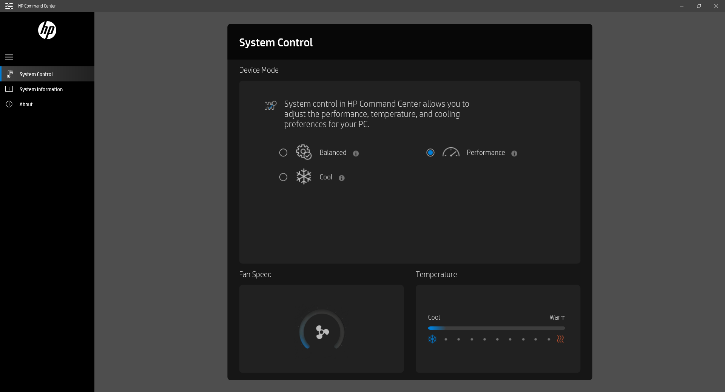Close the HP Command Center window

pyautogui.click(x=716, y=6)
